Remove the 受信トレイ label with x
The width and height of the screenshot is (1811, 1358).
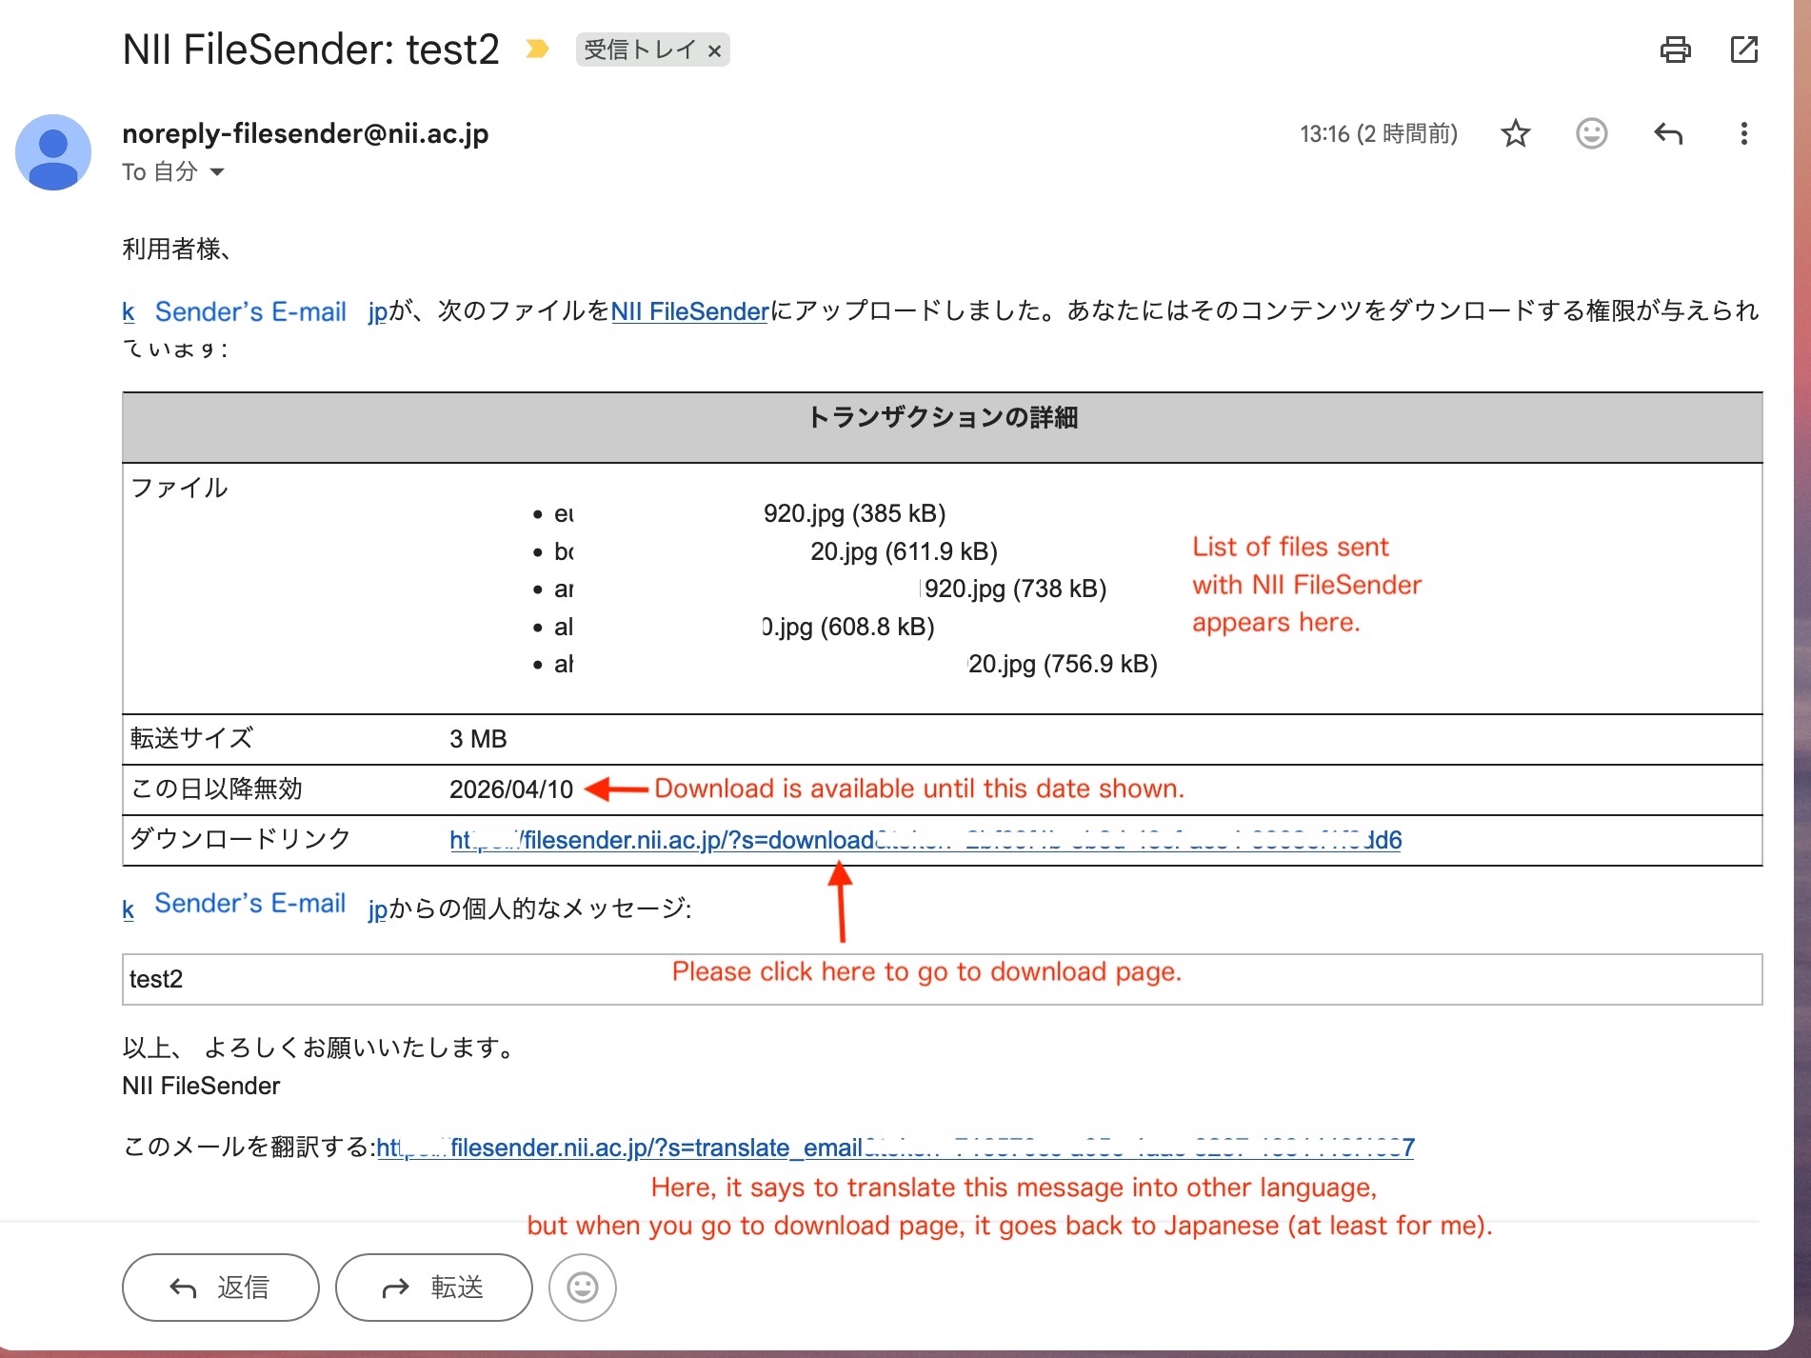tap(714, 51)
